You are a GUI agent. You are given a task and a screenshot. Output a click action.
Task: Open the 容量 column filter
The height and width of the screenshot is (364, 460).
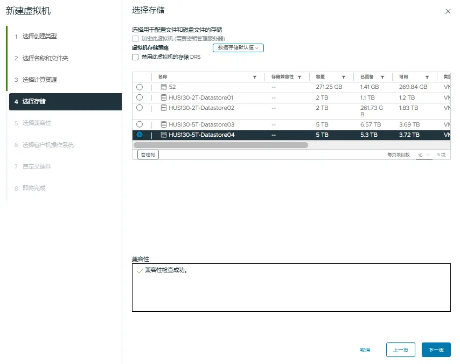(344, 77)
